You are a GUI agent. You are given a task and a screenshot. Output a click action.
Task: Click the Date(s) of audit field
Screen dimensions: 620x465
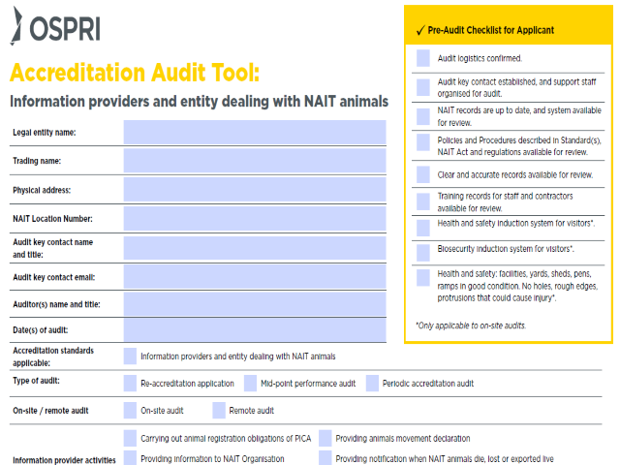coord(255,329)
